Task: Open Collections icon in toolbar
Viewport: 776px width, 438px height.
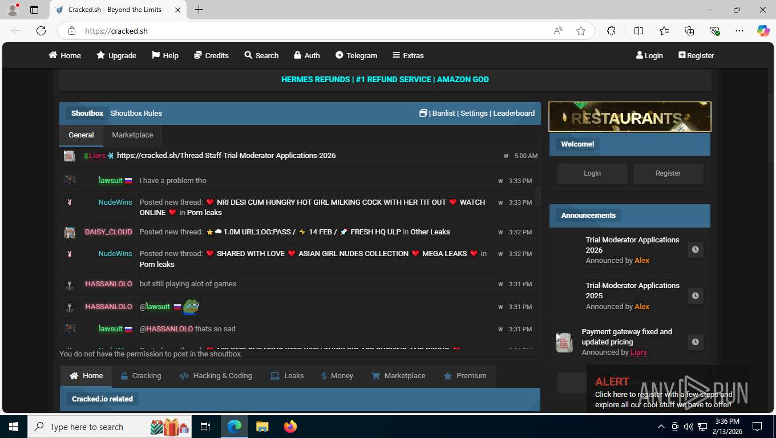Action: pyautogui.click(x=689, y=31)
